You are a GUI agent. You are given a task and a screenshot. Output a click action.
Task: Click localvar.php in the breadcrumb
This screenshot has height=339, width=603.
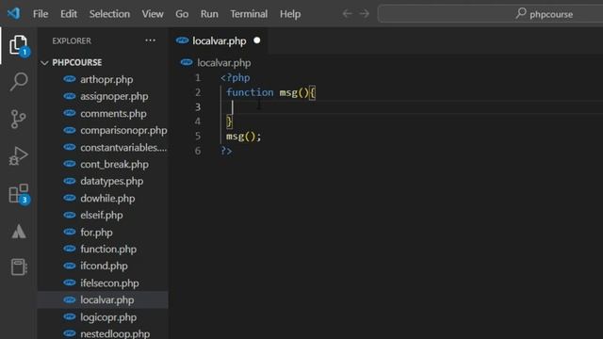coord(224,63)
